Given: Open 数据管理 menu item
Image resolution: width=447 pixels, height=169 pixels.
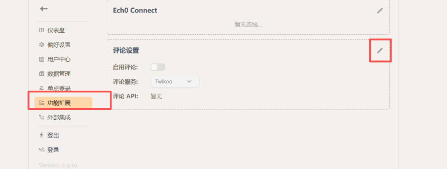Looking at the screenshot, I should [x=59, y=74].
